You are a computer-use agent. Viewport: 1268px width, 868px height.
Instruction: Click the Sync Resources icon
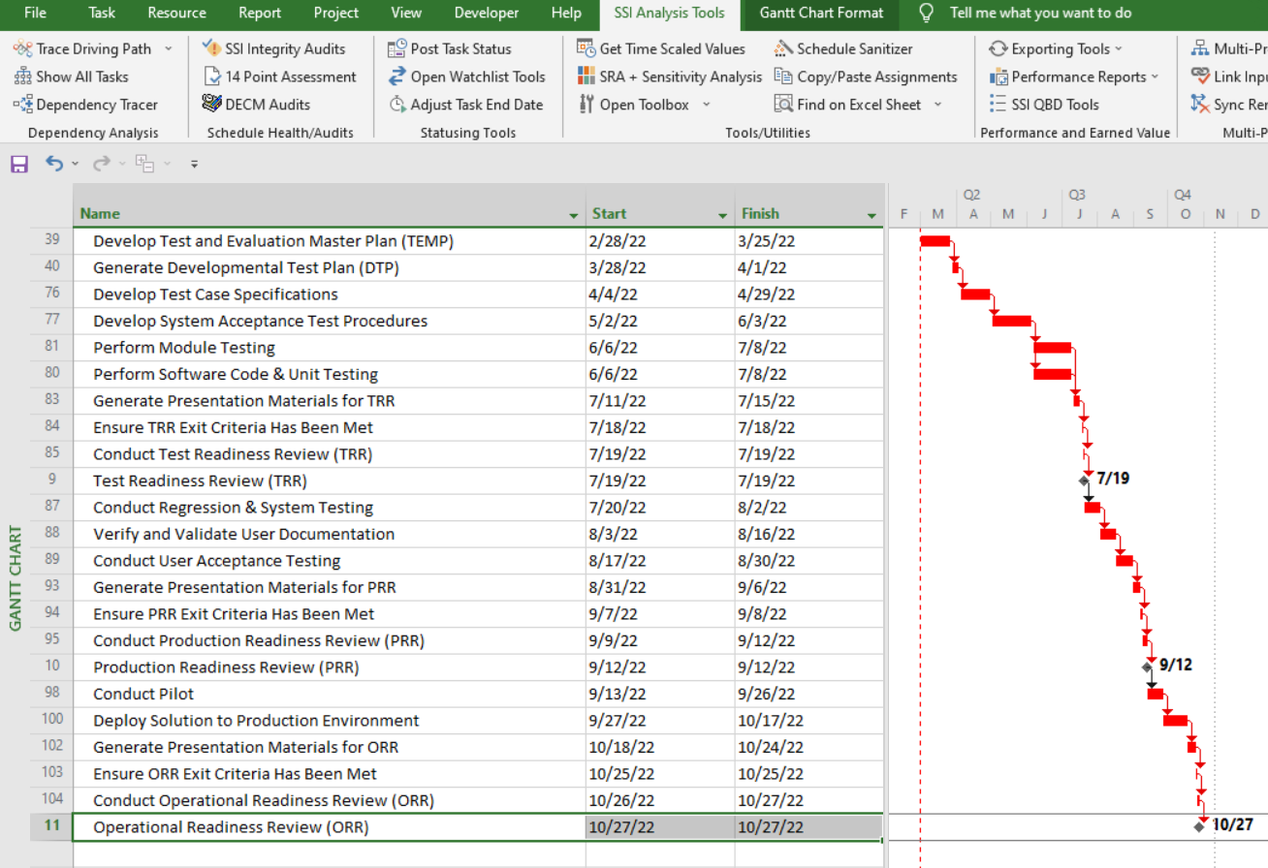click(x=1200, y=105)
